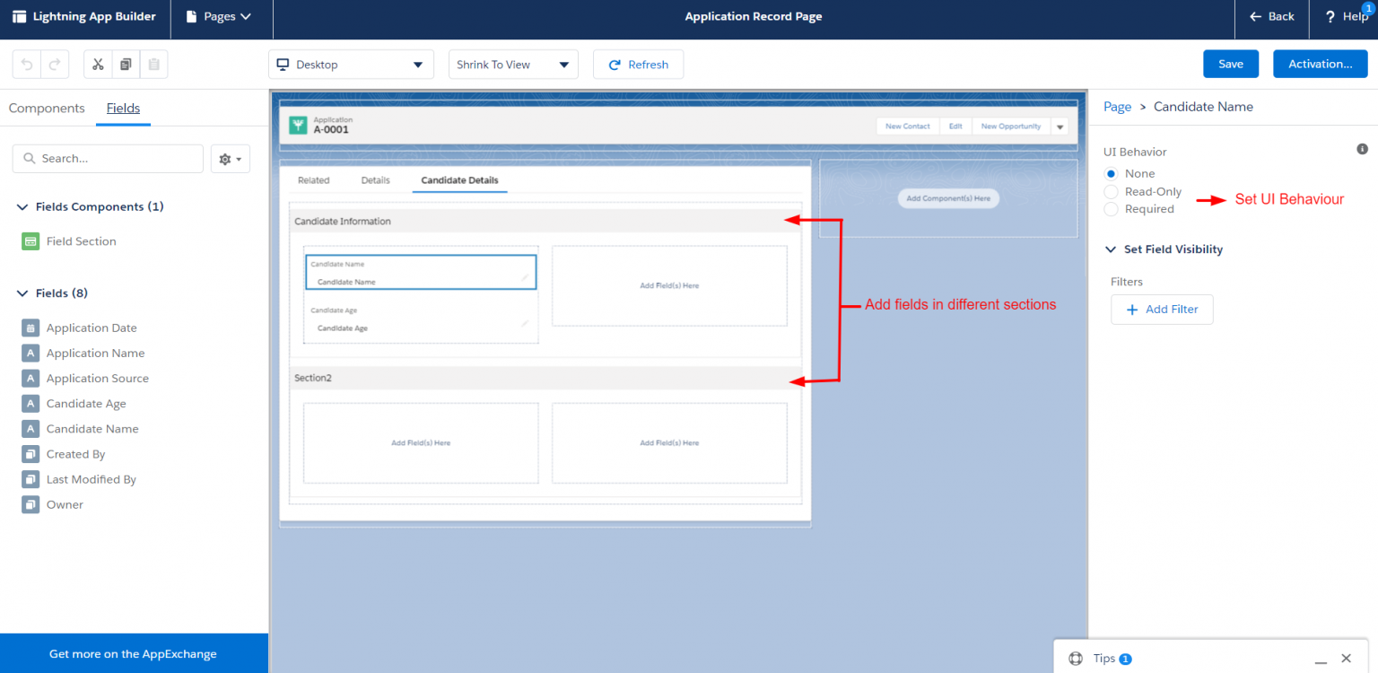Click the Created By lookup icon
Image resolution: width=1378 pixels, height=673 pixels.
click(31, 454)
